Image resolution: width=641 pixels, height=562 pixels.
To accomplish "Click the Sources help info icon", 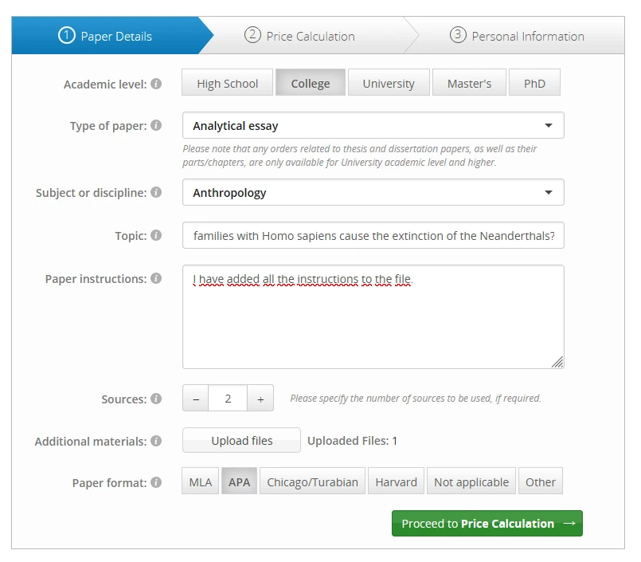I will point(156,399).
